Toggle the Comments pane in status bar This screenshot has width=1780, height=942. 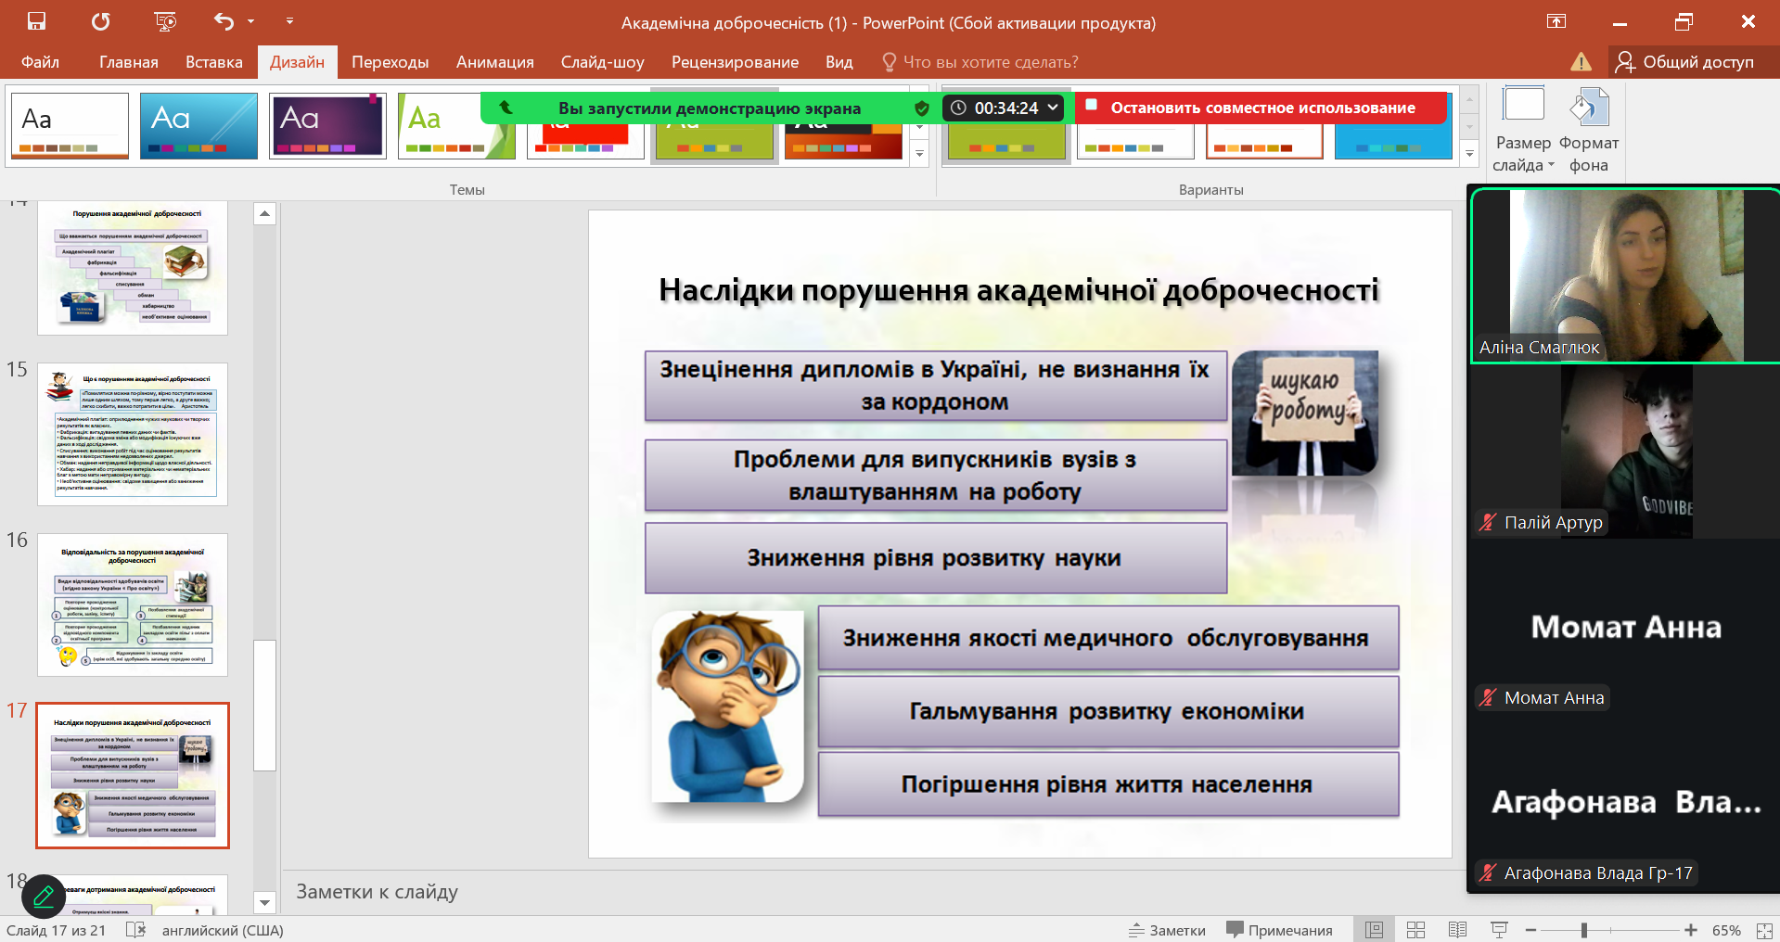(1279, 930)
